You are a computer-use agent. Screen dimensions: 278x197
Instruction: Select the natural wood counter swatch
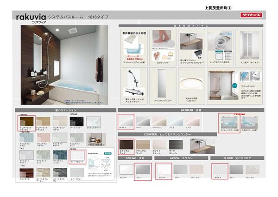point(143,144)
